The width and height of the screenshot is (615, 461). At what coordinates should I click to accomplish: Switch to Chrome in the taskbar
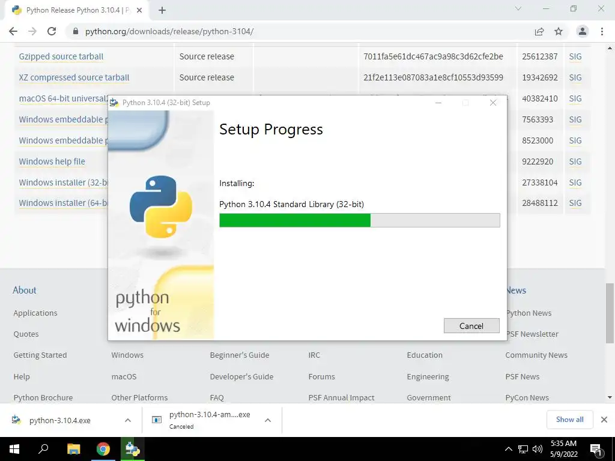pos(103,449)
